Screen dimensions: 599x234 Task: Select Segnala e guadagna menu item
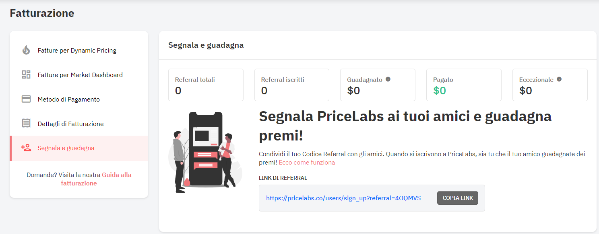[79, 148]
